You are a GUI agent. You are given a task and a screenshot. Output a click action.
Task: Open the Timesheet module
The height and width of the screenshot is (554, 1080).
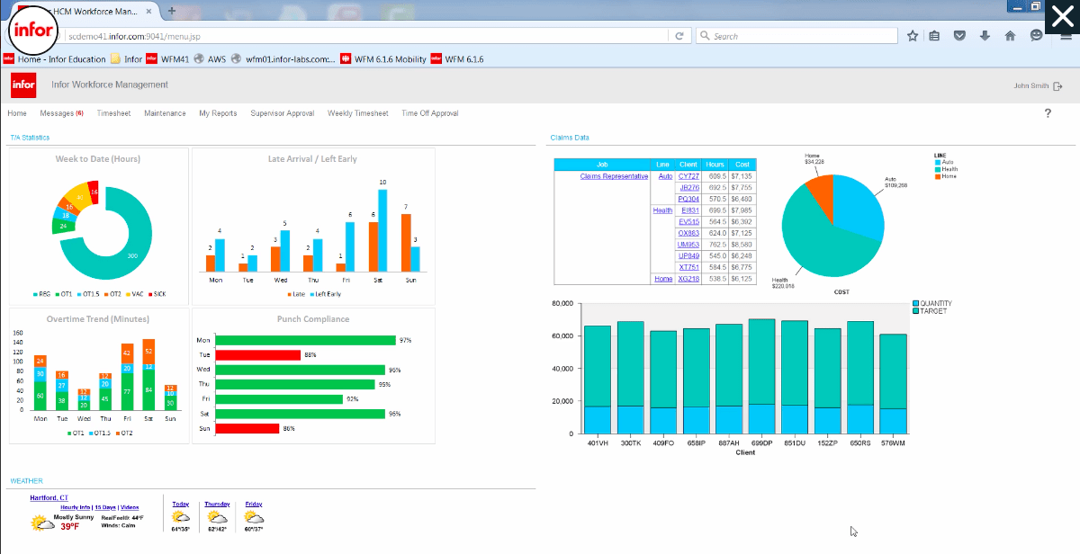113,112
